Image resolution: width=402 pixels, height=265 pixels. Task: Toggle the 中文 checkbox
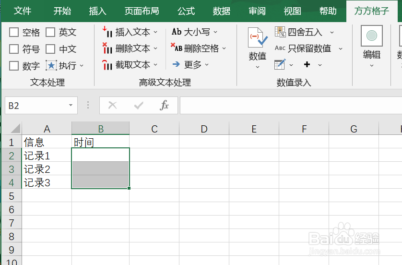(x=50, y=49)
